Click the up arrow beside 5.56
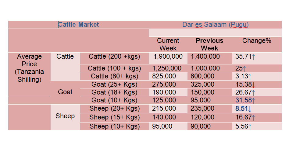289x162 pixels. click(x=250, y=127)
